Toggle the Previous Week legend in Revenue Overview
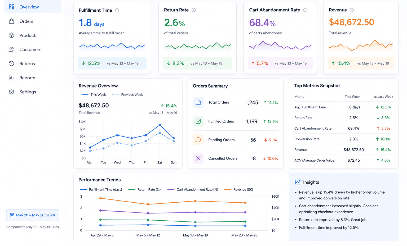Screen dimensions: 407x246 tap(127, 95)
